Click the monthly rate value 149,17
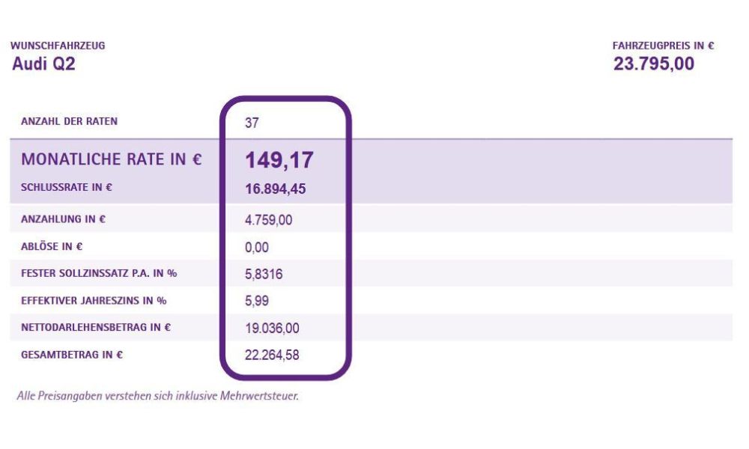The height and width of the screenshot is (449, 749). pos(279,160)
